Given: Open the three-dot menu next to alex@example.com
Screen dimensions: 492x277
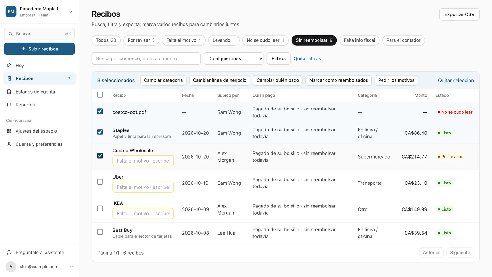Looking at the screenshot, I should click(x=71, y=267).
